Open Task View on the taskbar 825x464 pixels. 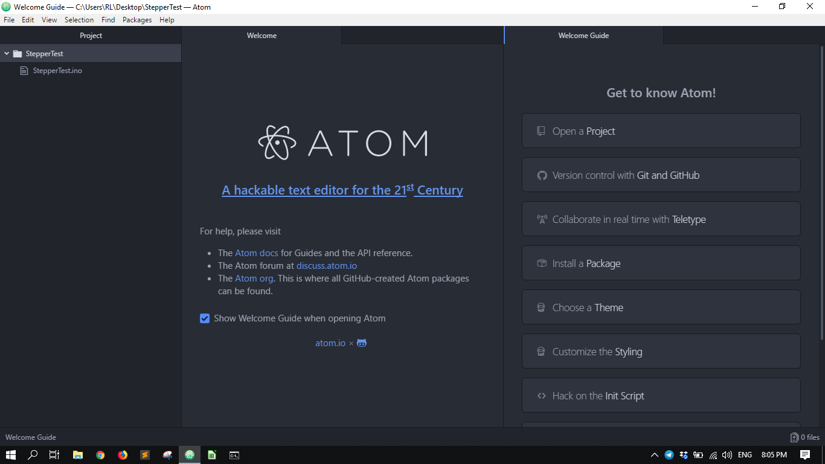coord(54,455)
